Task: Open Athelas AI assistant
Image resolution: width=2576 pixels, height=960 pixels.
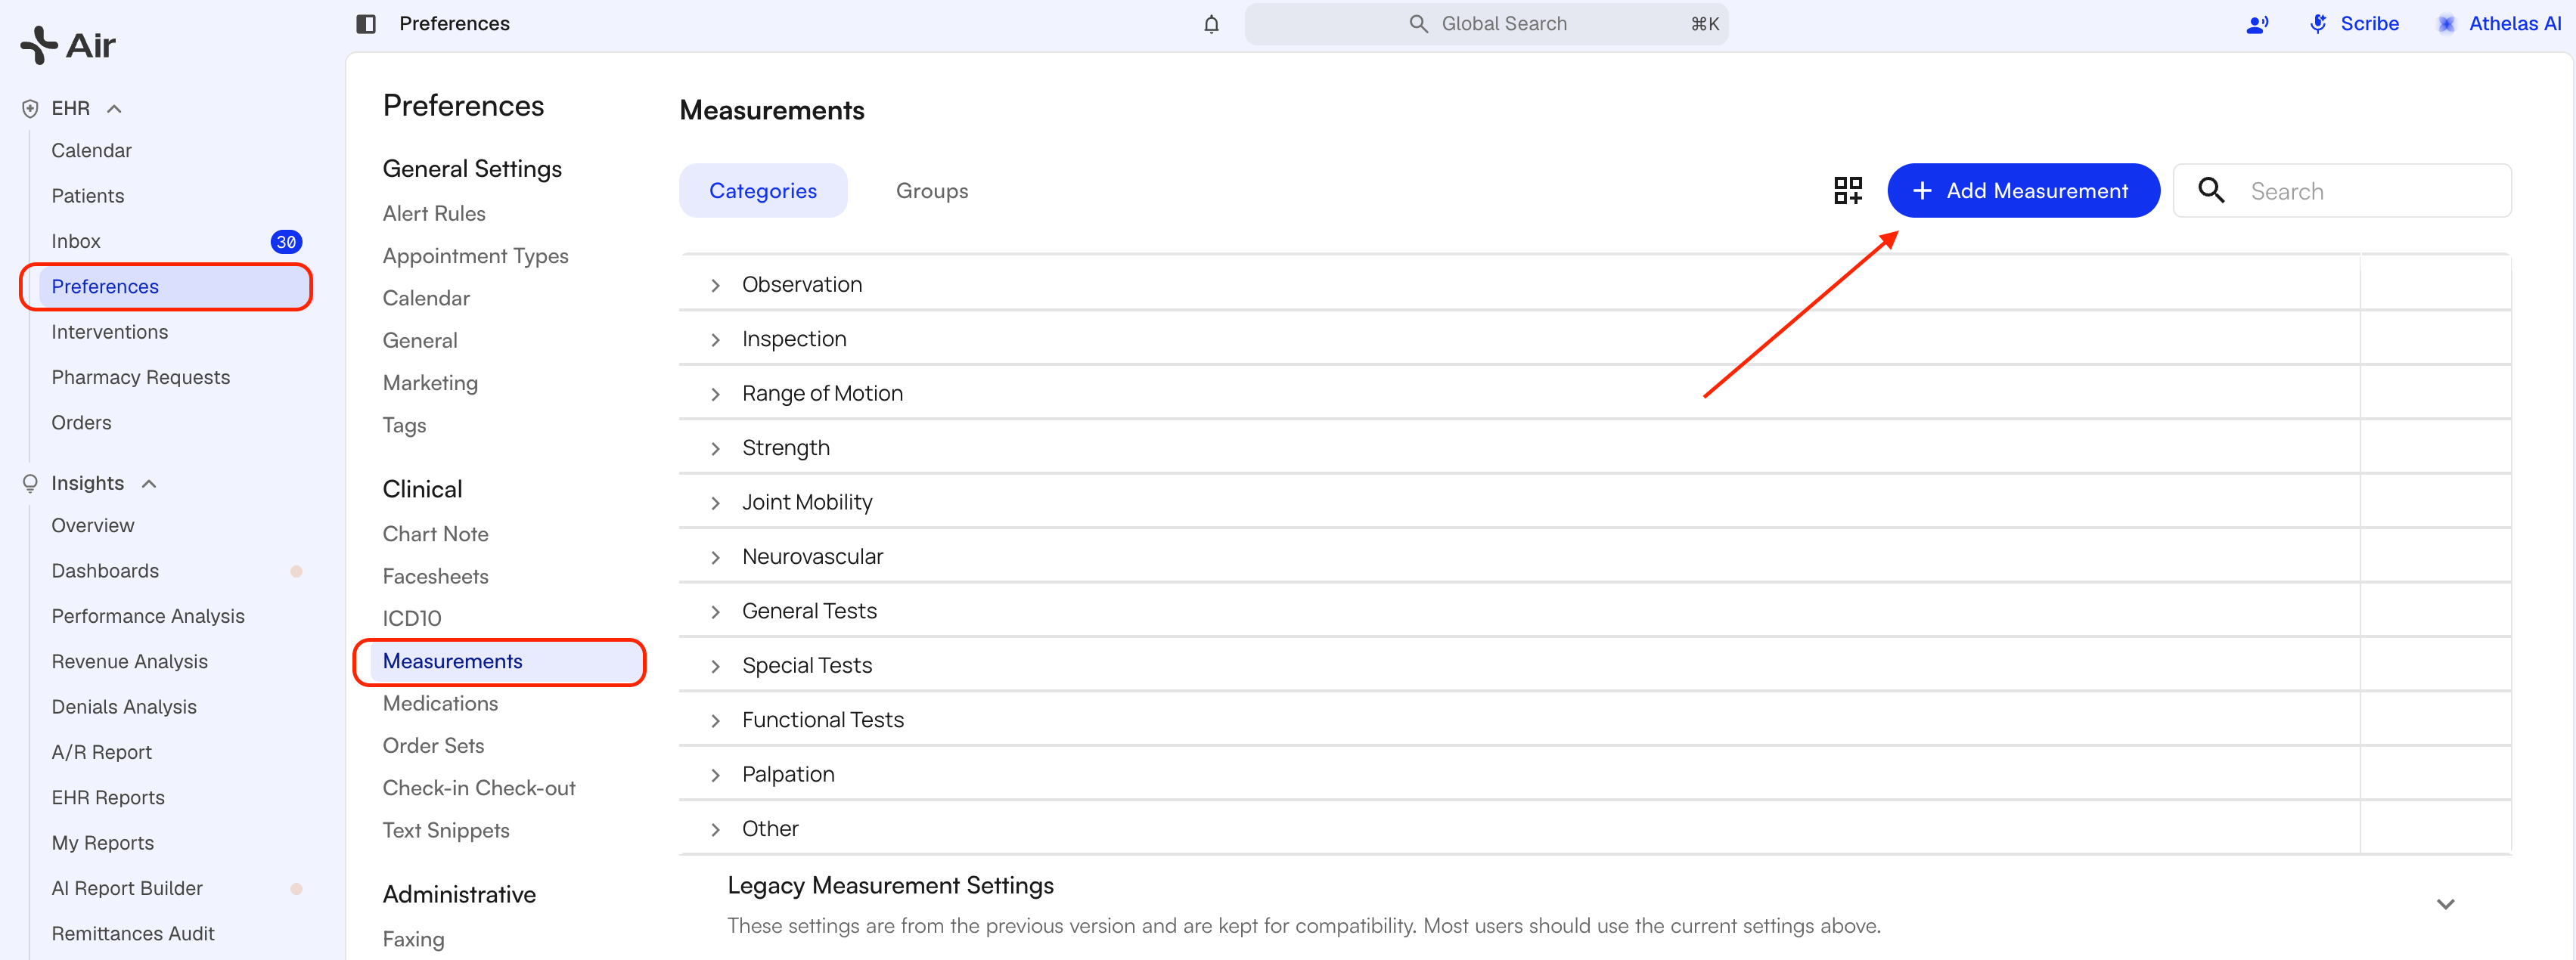Action: 2499,24
